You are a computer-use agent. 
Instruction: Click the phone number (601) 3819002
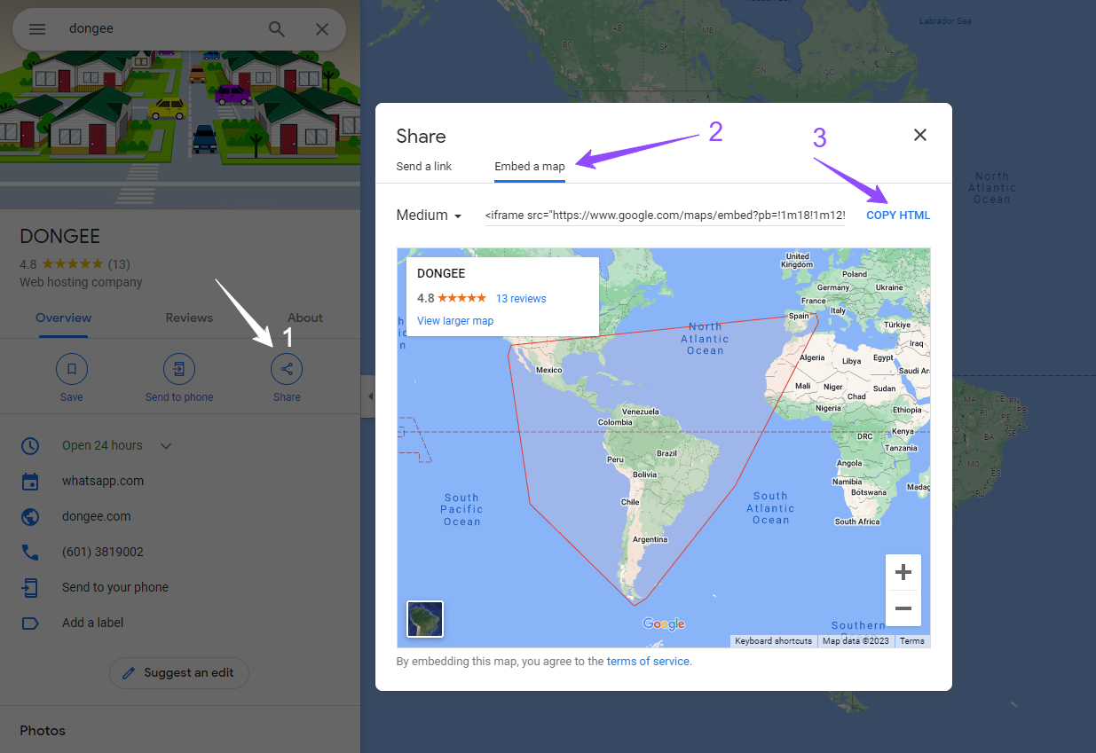pyautogui.click(x=103, y=552)
